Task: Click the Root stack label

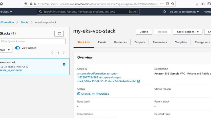Action: click(84, 101)
